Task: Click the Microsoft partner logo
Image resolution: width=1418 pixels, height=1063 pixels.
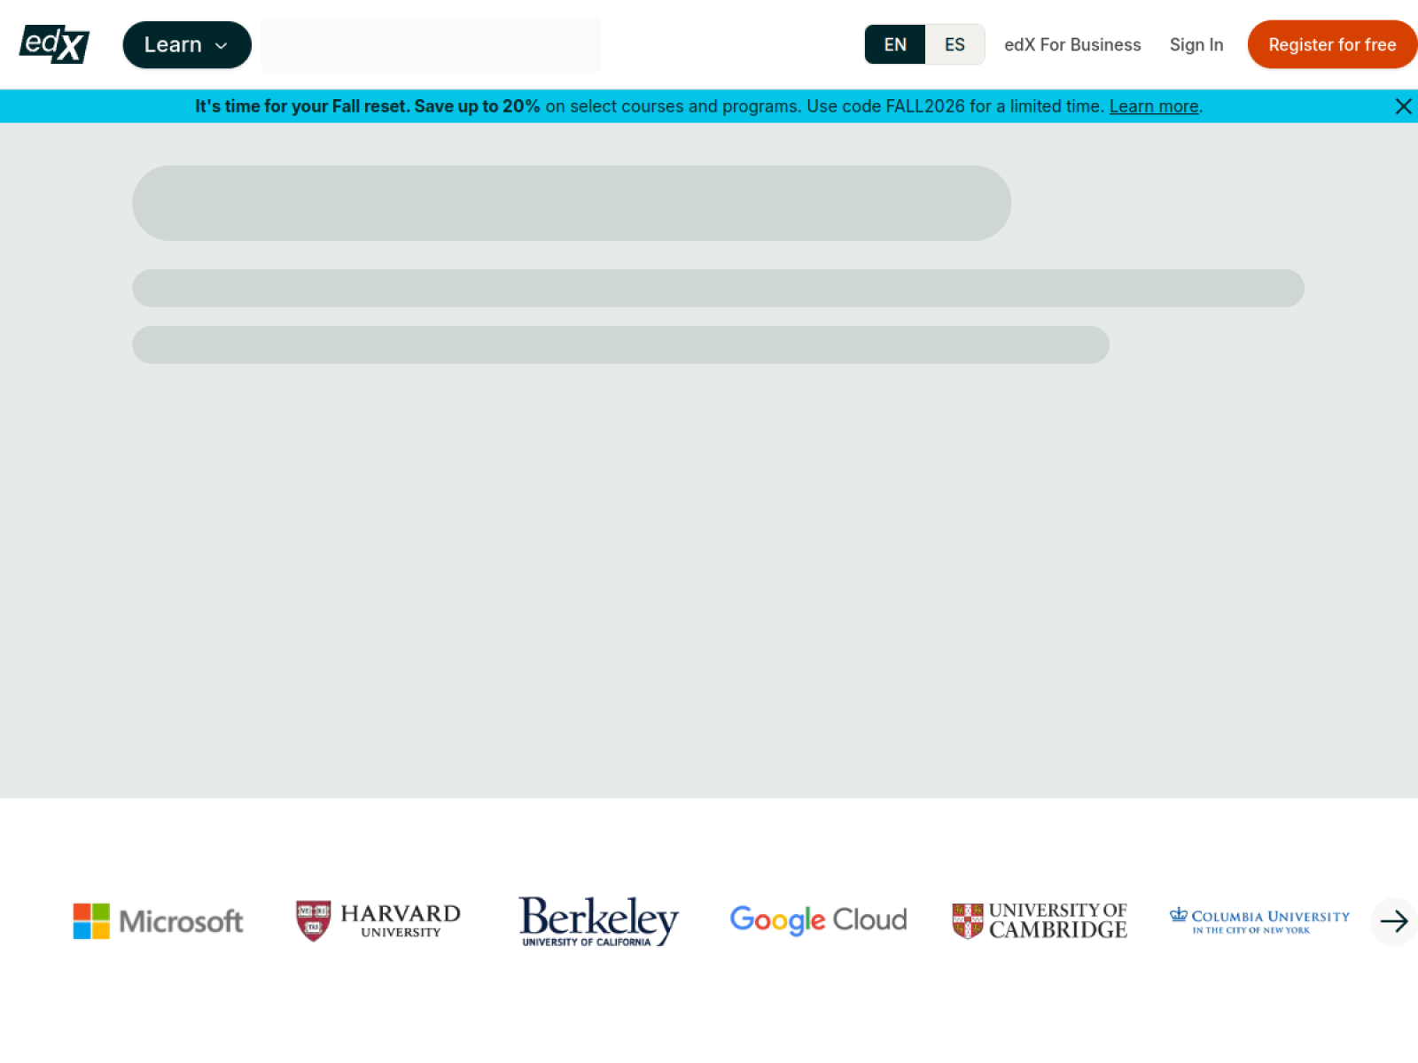Action: (x=158, y=921)
